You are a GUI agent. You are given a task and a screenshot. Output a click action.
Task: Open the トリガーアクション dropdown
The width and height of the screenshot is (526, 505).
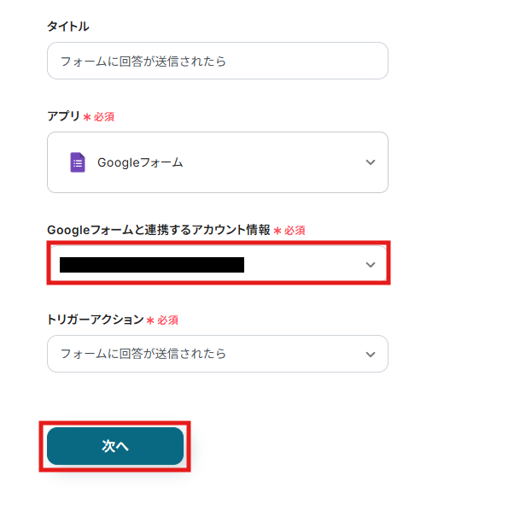(x=218, y=354)
